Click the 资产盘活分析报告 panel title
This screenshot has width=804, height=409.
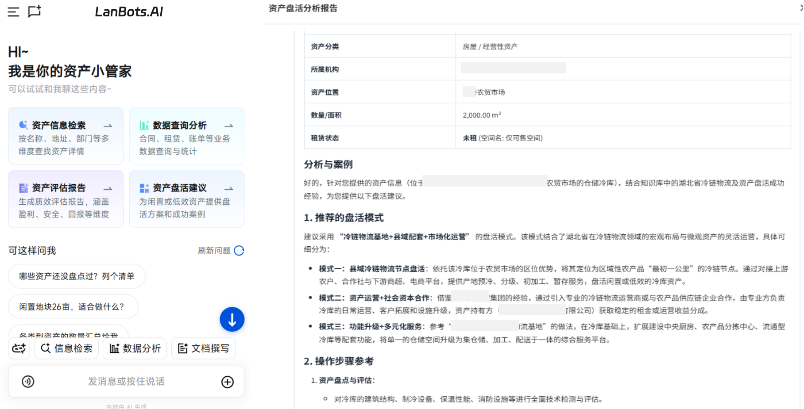303,8
